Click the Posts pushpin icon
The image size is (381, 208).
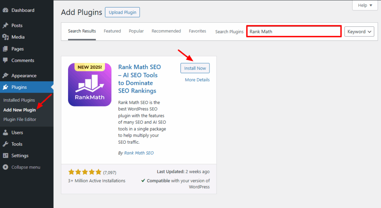5,26
